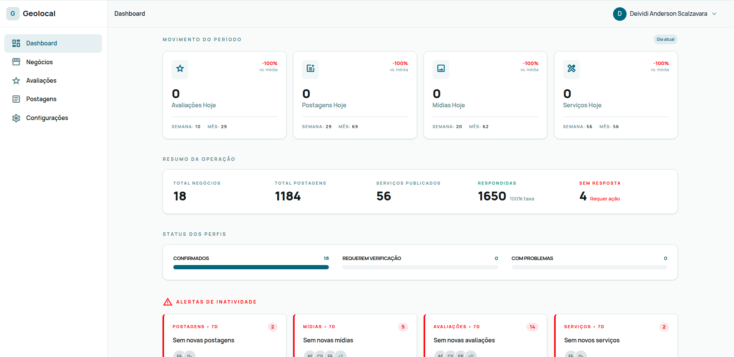Click the Status dos Perfis section heading
This screenshot has width=734, height=357.
coord(194,234)
